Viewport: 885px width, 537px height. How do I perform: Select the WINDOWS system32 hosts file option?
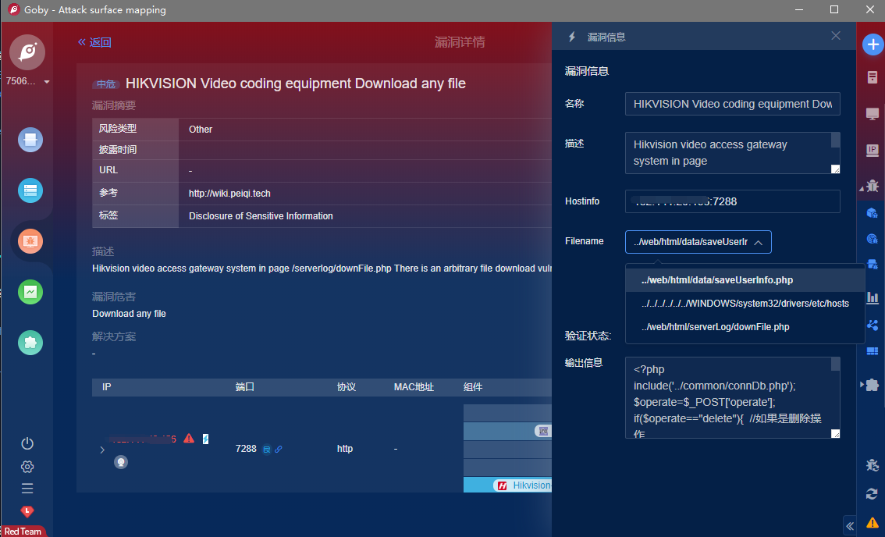(745, 304)
